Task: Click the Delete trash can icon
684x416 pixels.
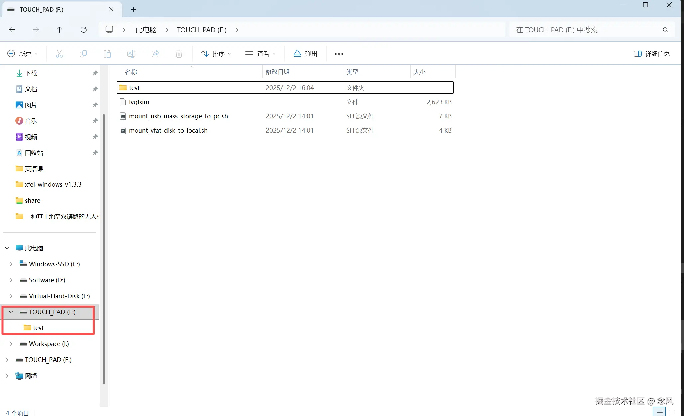Action: coord(179,54)
